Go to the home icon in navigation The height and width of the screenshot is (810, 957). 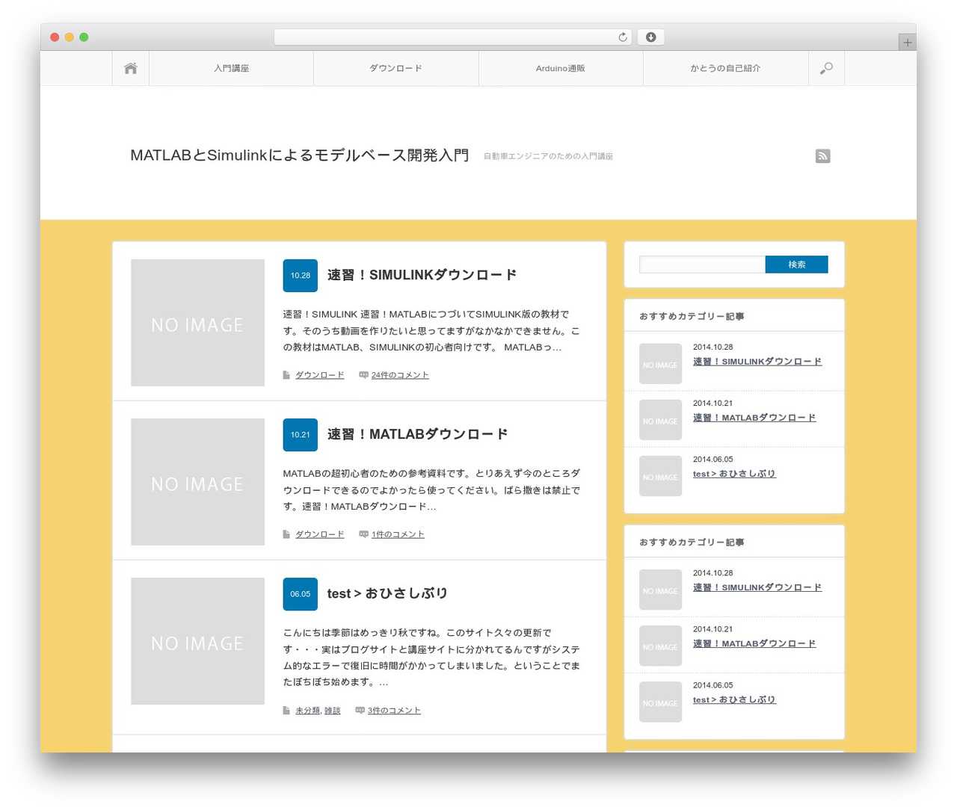[x=131, y=68]
